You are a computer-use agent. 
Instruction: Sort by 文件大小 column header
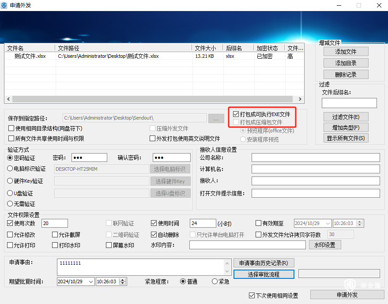tap(207, 48)
